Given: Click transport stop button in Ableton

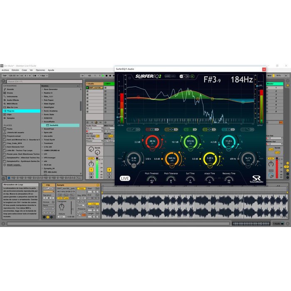Looking at the screenshot, I should (106, 76).
